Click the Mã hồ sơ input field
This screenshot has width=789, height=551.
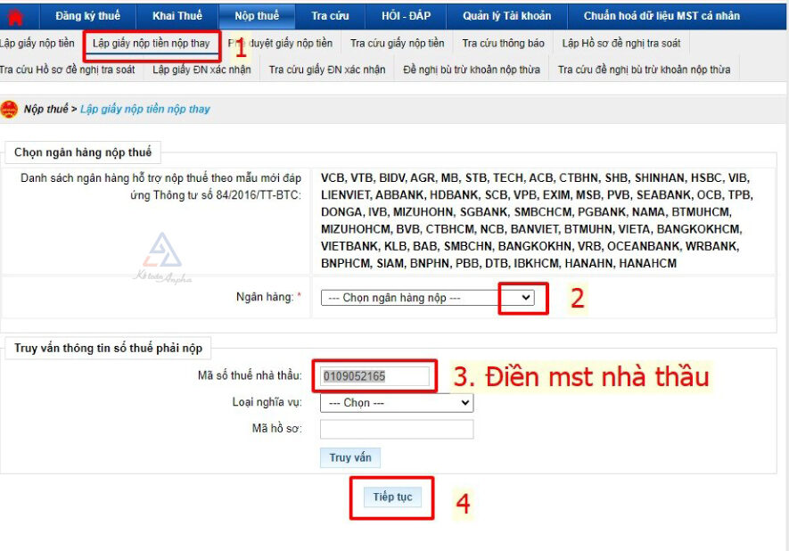pos(398,429)
